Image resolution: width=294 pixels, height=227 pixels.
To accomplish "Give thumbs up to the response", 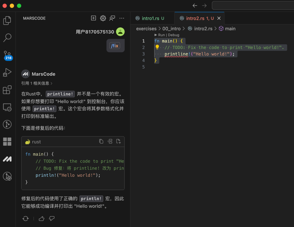I will tap(41, 218).
